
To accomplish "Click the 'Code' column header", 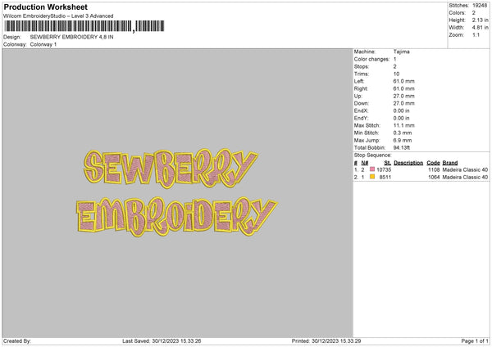I will [433, 163].
